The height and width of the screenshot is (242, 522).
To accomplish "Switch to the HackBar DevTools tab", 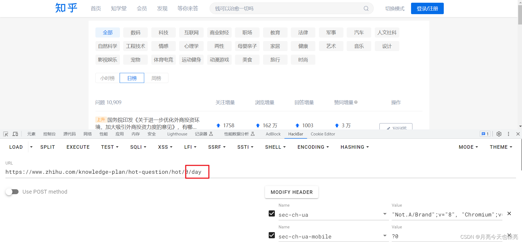I will pos(296,134).
